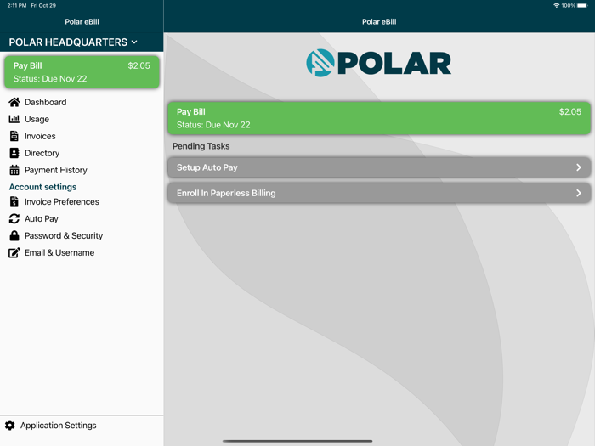The image size is (595, 446).
Task: Expand the POLAR HEADQUARTERS account dropdown
Action: pos(73,42)
